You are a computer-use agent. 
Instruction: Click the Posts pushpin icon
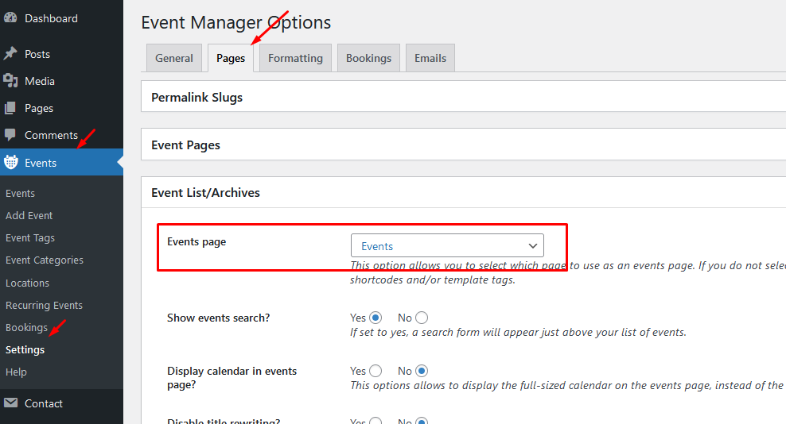(x=10, y=54)
